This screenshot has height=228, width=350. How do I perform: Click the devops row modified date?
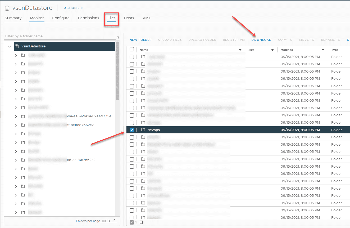tap(300, 130)
